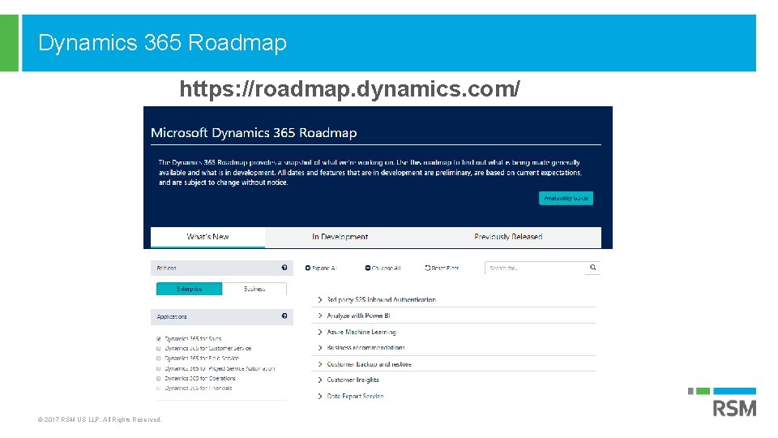Click the roadmap.dynamics.com URL text

[x=349, y=89]
